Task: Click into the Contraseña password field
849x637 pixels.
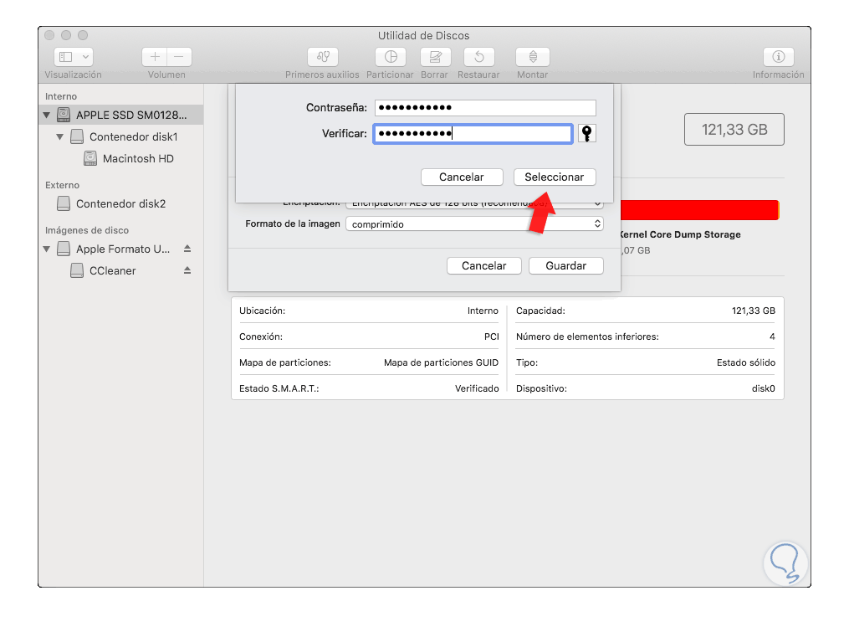Action: click(485, 108)
